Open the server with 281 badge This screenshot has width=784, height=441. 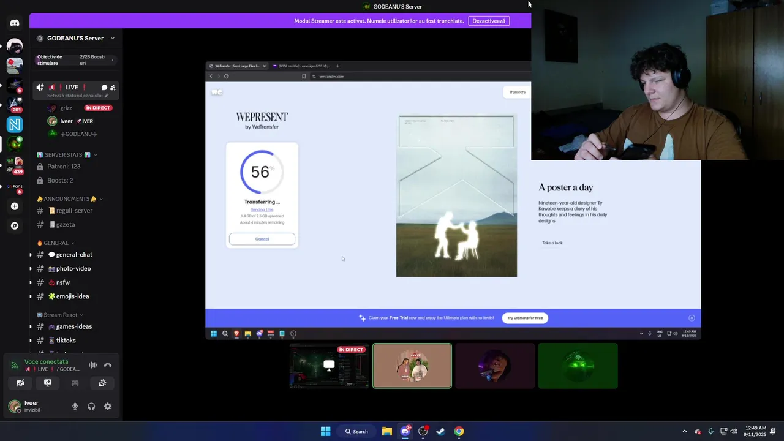click(x=15, y=105)
